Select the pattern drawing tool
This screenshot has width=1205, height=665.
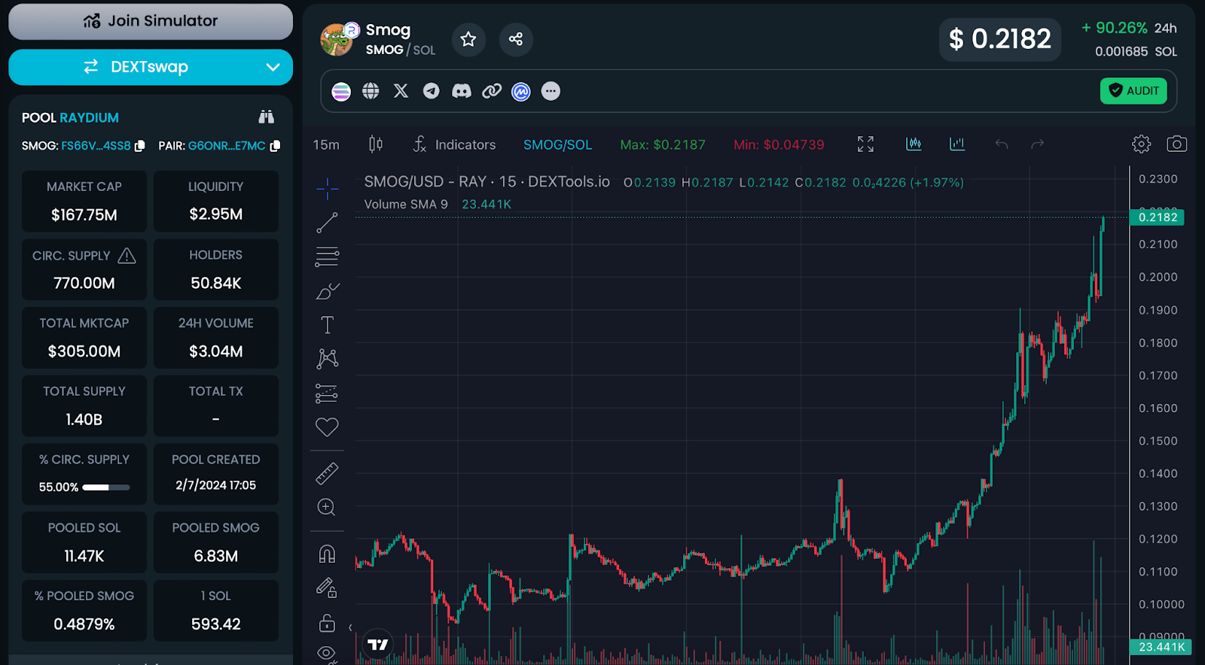[327, 359]
